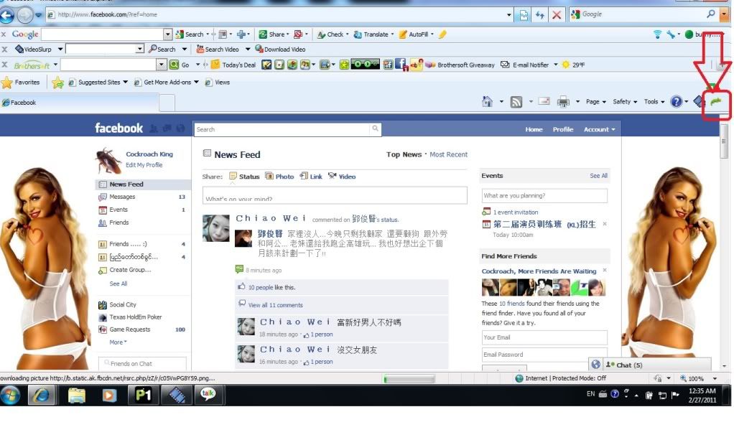Stop loading with the red X icon
The height and width of the screenshot is (440, 734).
pos(557,15)
